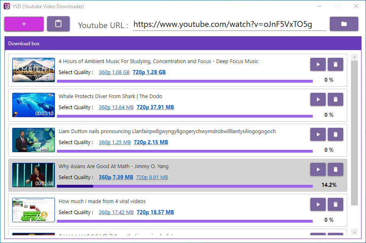
Task: Click the YVD app icon in title bar
Action: (7, 6)
